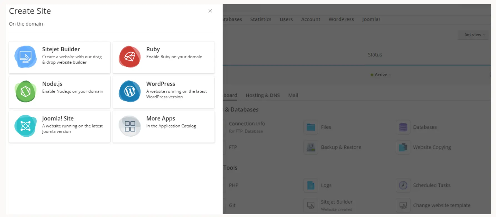The width and height of the screenshot is (496, 217).
Task: Open the Files folder icon in the dashboard
Action: click(x=311, y=127)
